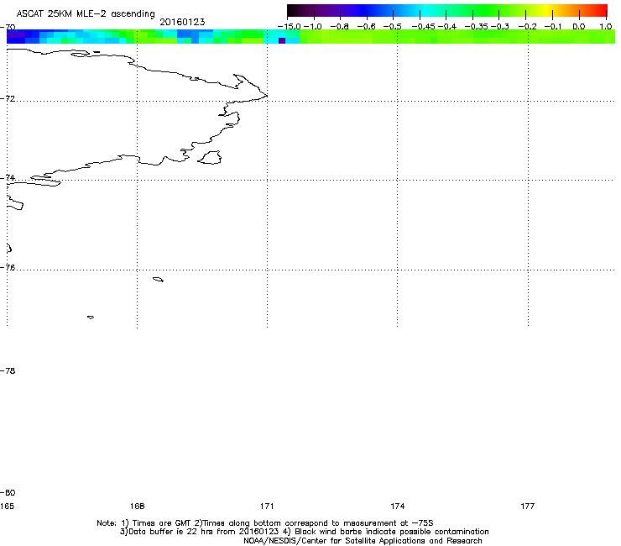Click the 177 longitude label
Viewport: 621px width, 546px height.
click(528, 506)
